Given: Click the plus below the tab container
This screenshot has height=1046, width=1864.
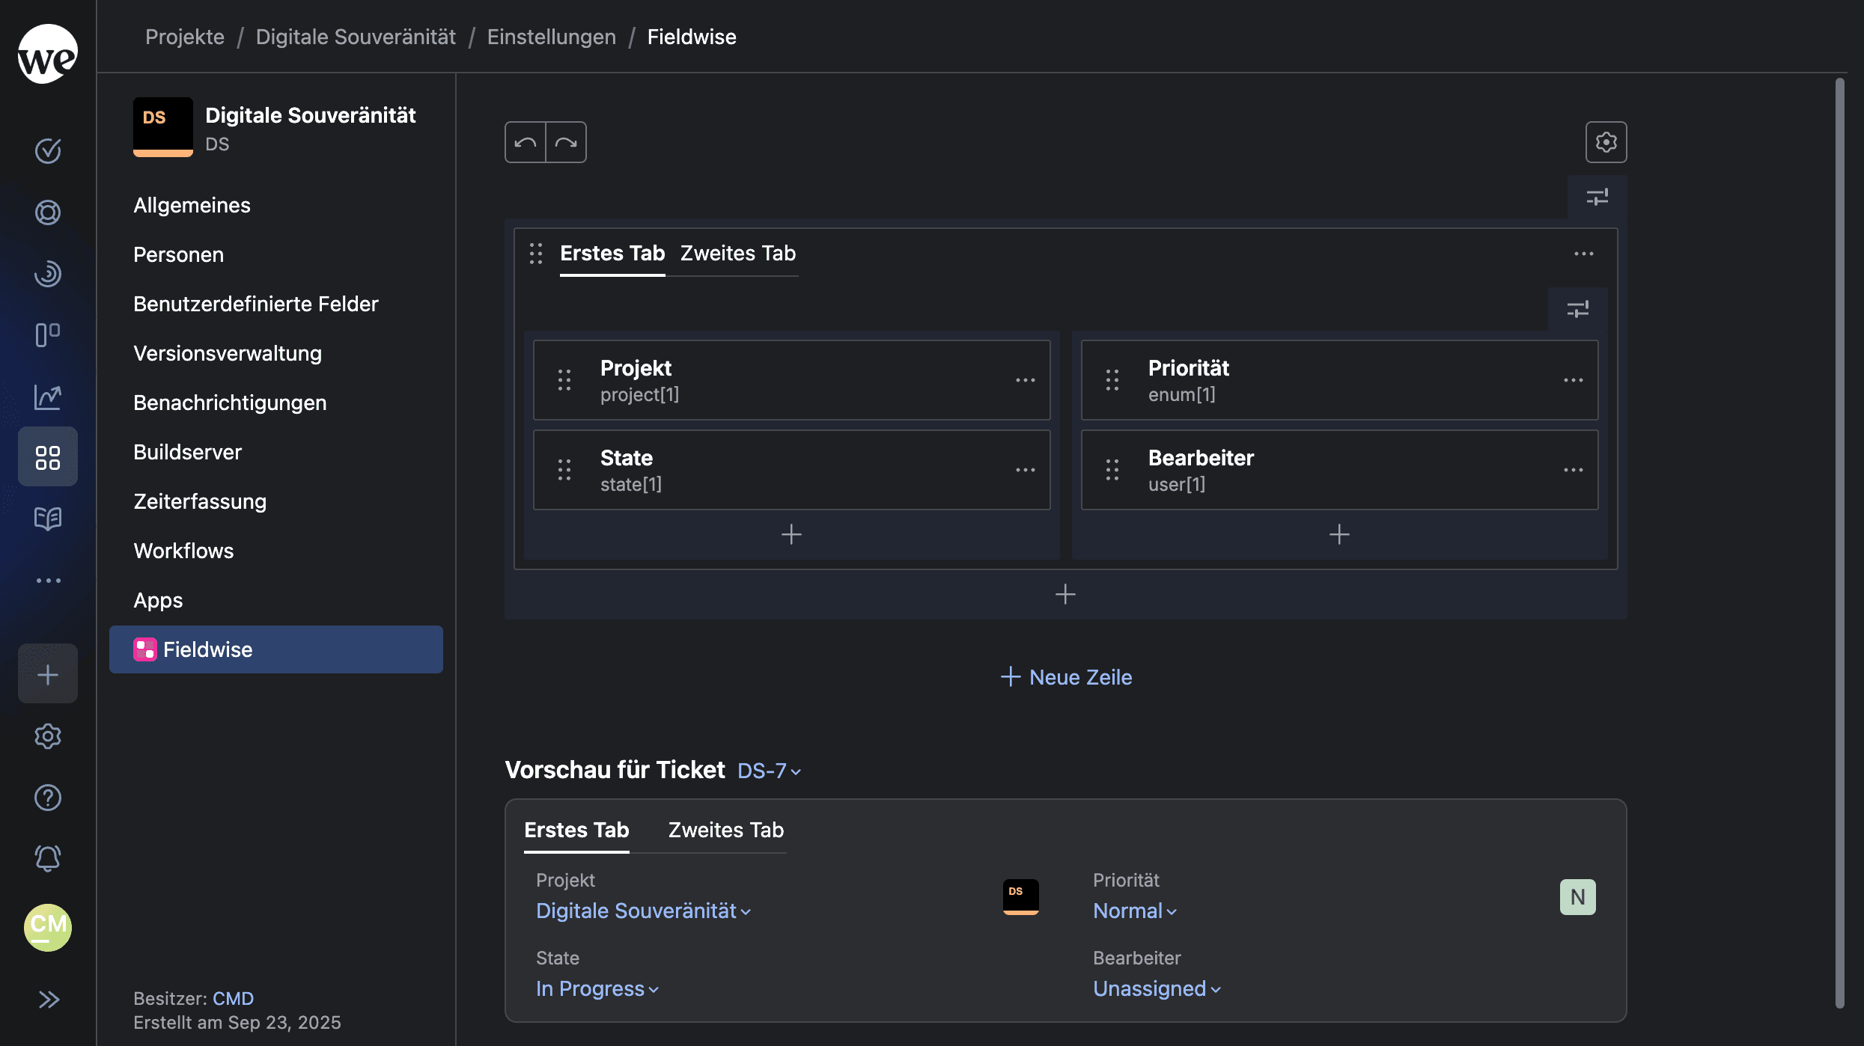Looking at the screenshot, I should [1065, 594].
